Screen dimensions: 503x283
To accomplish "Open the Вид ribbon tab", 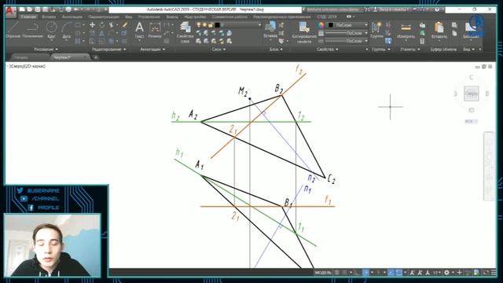I will 129,17.
